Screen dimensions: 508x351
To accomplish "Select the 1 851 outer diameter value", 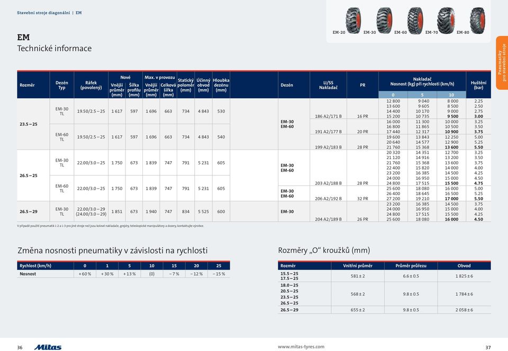I will click(x=117, y=211).
